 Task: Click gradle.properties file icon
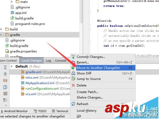tap(7, 51)
